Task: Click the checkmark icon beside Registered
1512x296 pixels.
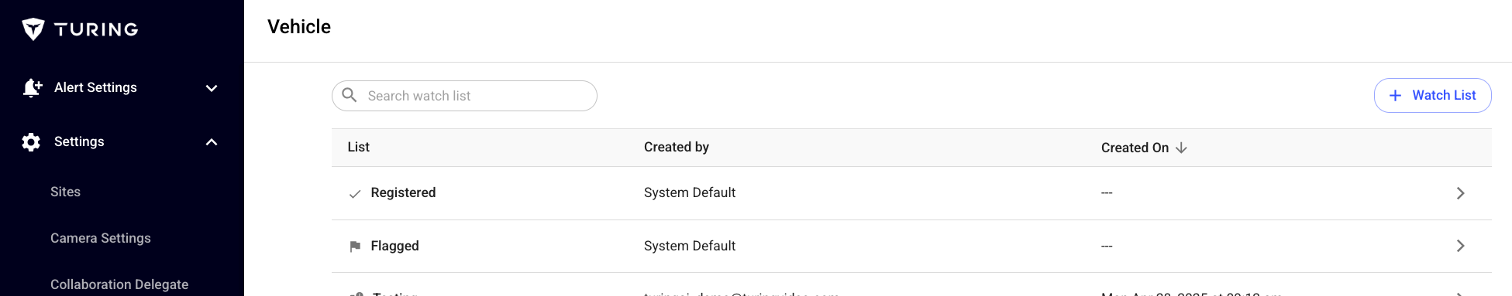Action: point(355,194)
